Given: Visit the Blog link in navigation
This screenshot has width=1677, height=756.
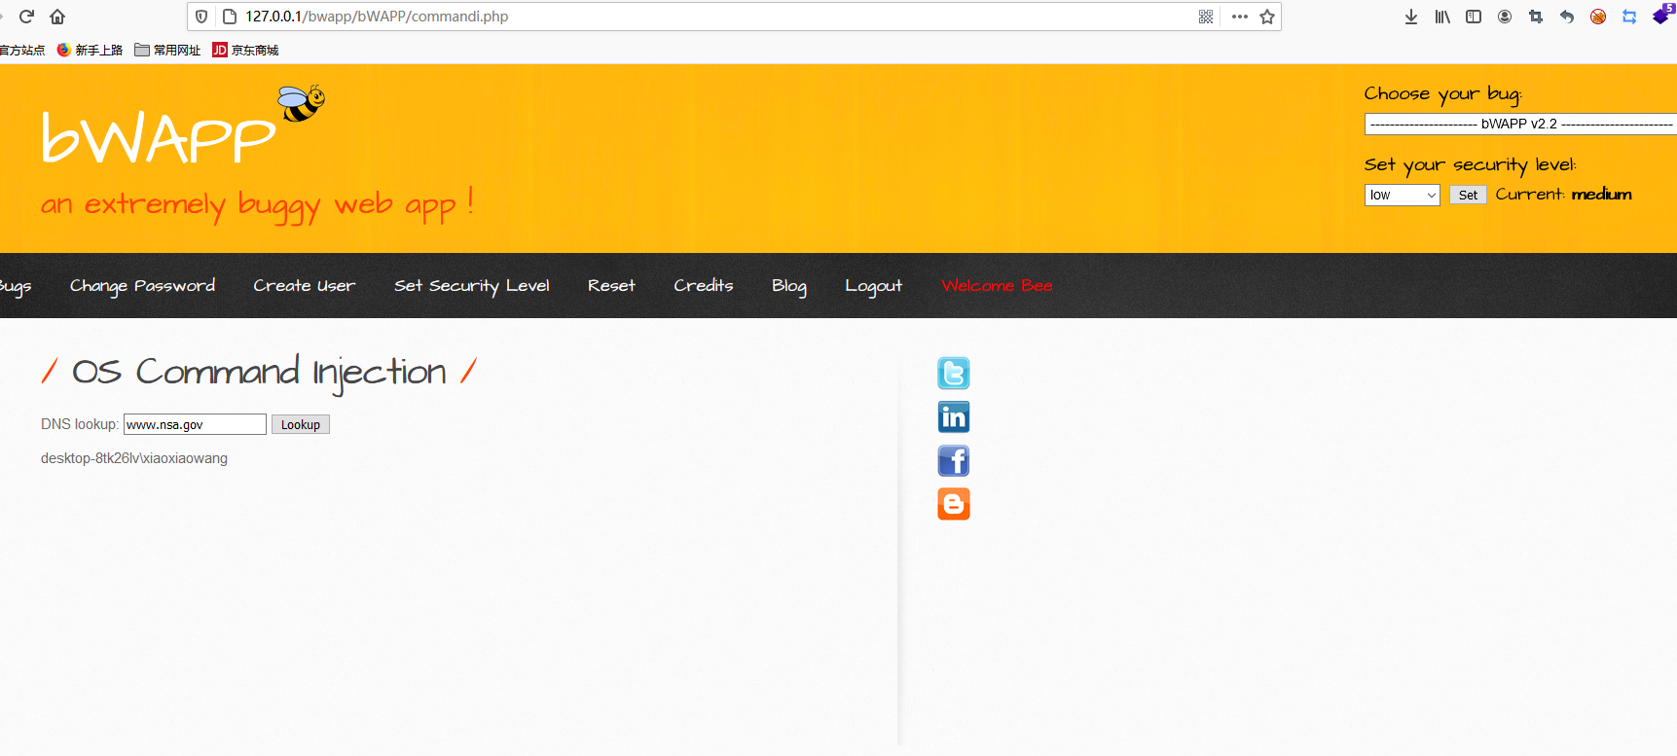Looking at the screenshot, I should [x=789, y=286].
